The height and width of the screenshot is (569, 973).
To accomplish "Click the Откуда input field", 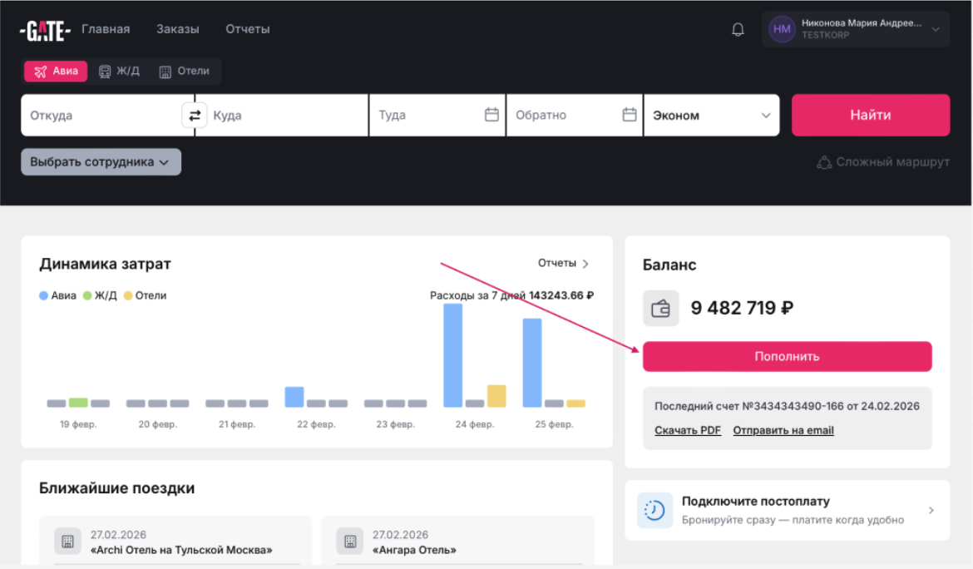I will coord(100,116).
